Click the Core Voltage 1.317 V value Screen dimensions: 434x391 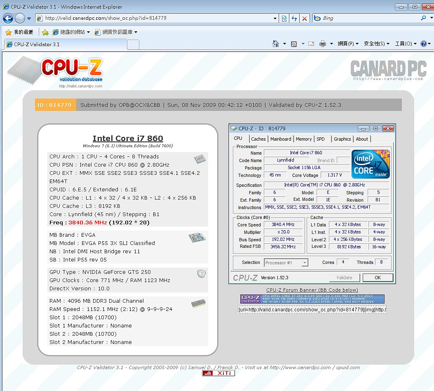pos(335,175)
